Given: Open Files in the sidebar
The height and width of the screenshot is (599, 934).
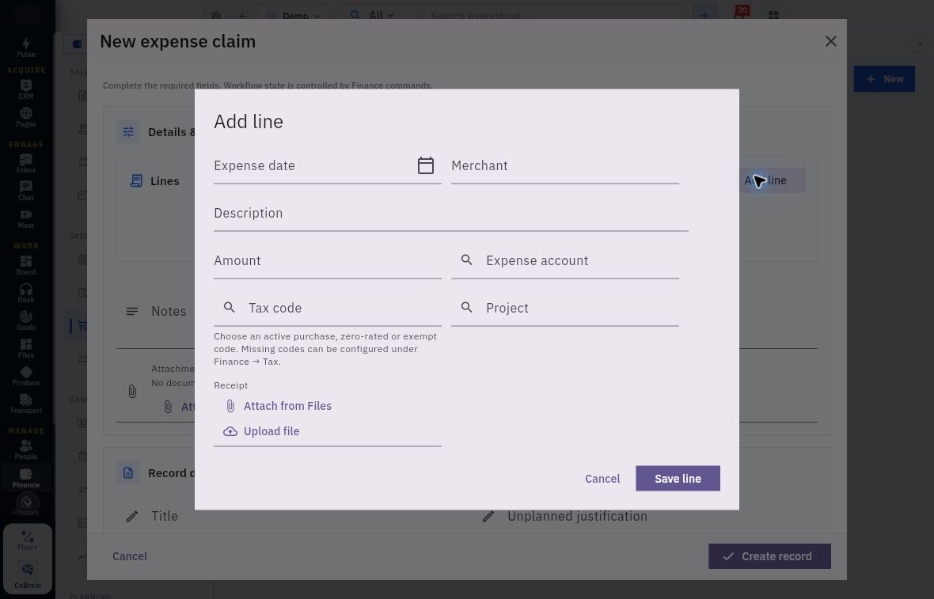Looking at the screenshot, I should (25, 348).
